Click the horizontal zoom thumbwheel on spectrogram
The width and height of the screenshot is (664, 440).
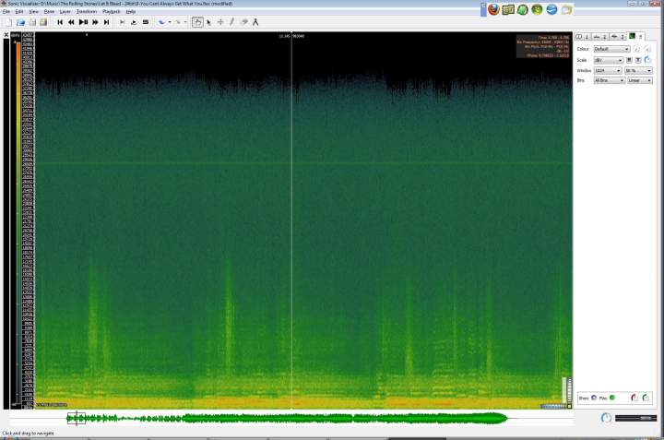tap(554, 407)
